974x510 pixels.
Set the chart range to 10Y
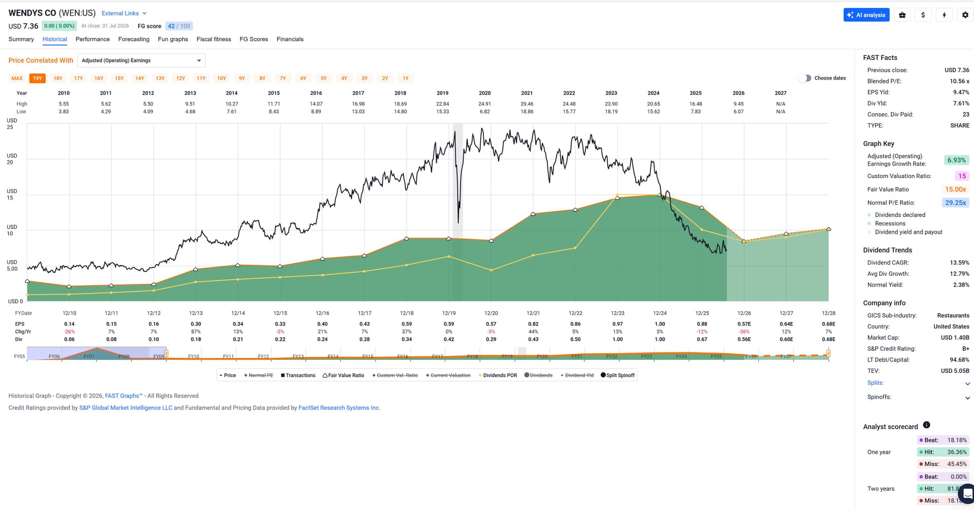pos(222,79)
